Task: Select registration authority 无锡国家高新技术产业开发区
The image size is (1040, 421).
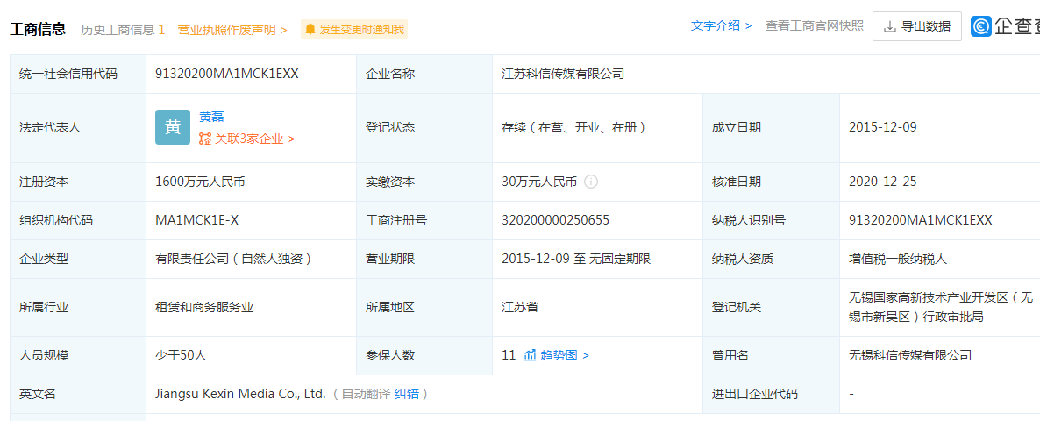Action: tap(941, 307)
